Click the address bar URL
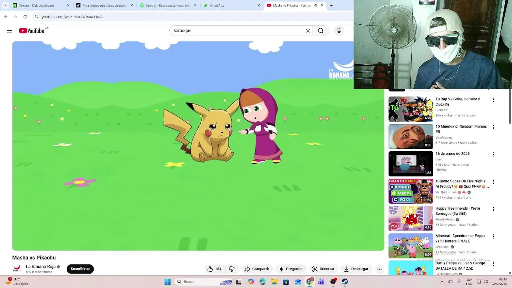This screenshot has width=512, height=288. coord(72,17)
